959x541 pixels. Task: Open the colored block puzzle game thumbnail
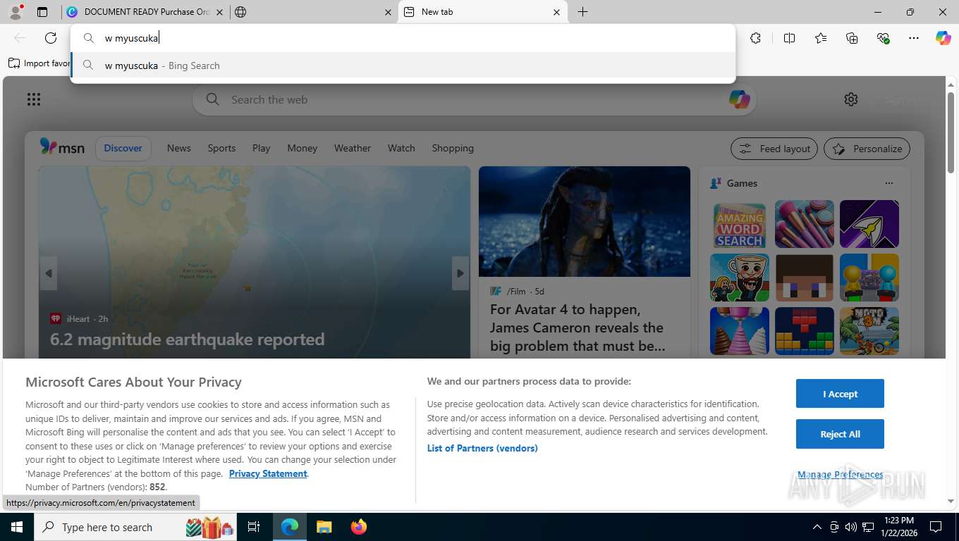[x=804, y=330]
